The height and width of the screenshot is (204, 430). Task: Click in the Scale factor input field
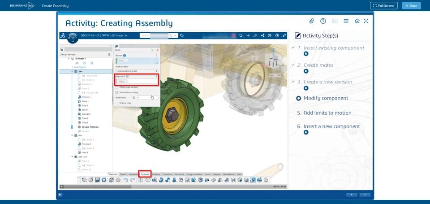(x=147, y=97)
